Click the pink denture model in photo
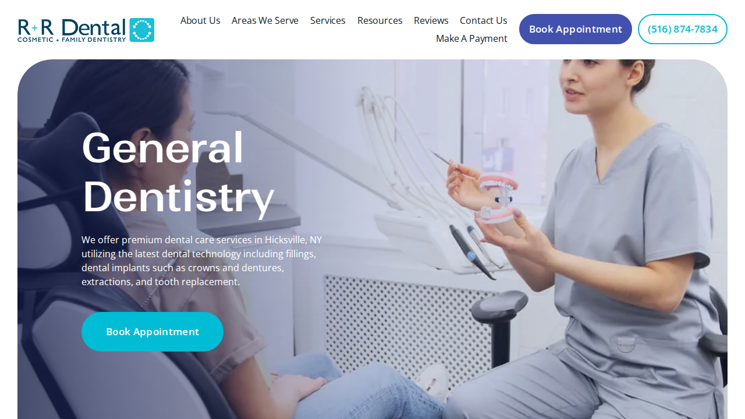Viewport: 745px width, 419px height. [x=499, y=198]
